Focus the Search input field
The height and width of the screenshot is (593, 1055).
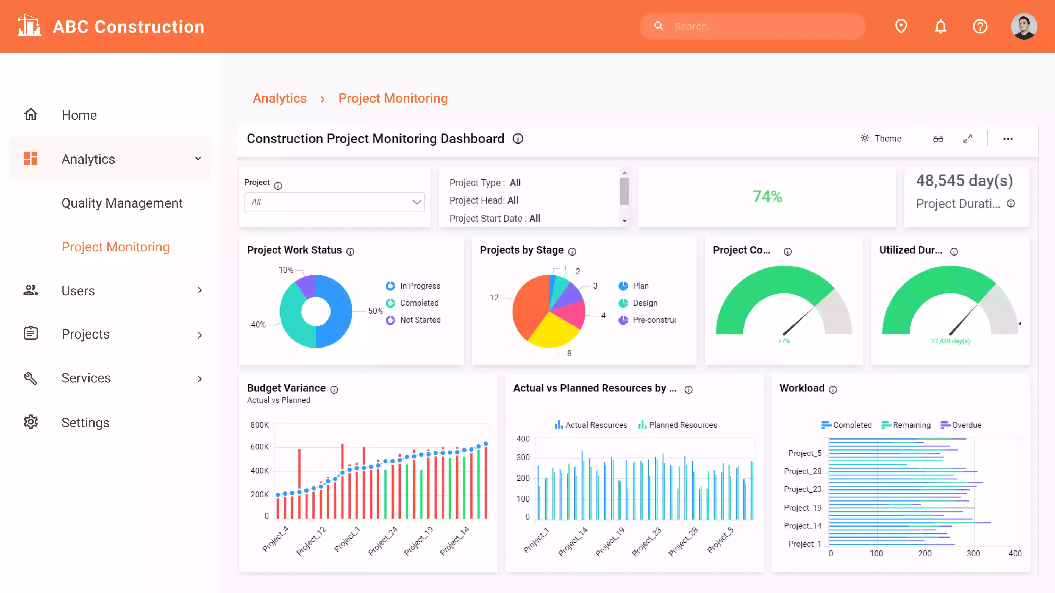pos(752,26)
